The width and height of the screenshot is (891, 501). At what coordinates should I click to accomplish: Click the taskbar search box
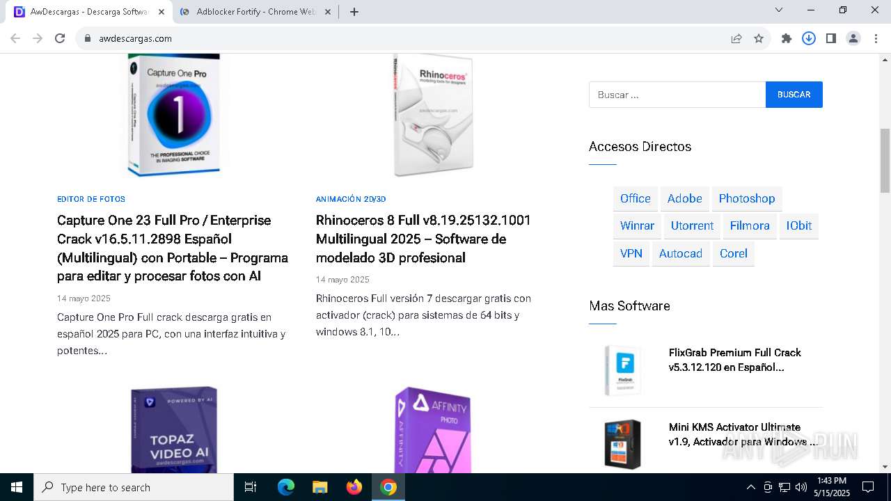point(134,487)
